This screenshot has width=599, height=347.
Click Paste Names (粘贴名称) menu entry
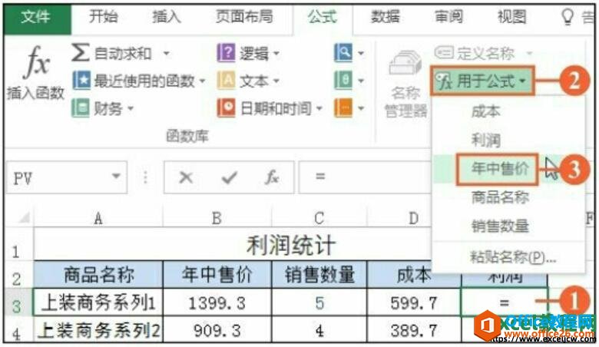pos(508,258)
